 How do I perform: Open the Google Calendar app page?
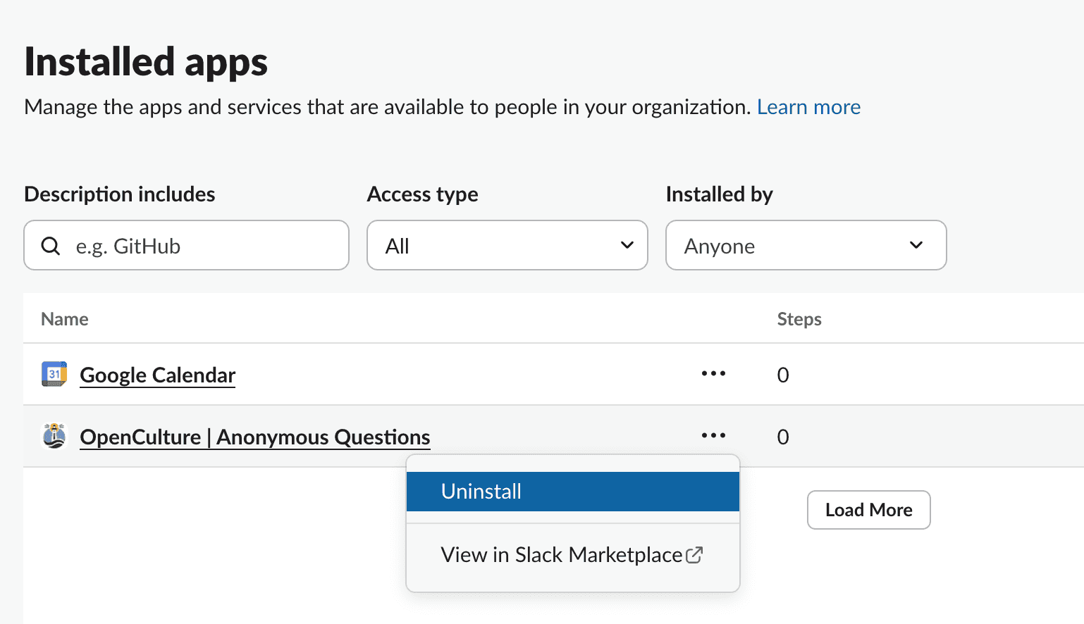tap(157, 374)
